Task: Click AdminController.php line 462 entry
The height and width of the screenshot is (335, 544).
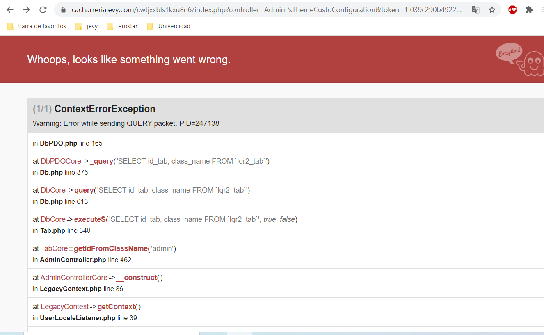Action: [82, 260]
